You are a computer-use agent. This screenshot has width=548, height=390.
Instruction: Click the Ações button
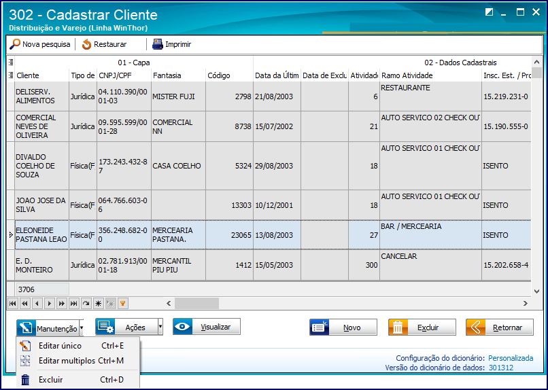(x=126, y=327)
